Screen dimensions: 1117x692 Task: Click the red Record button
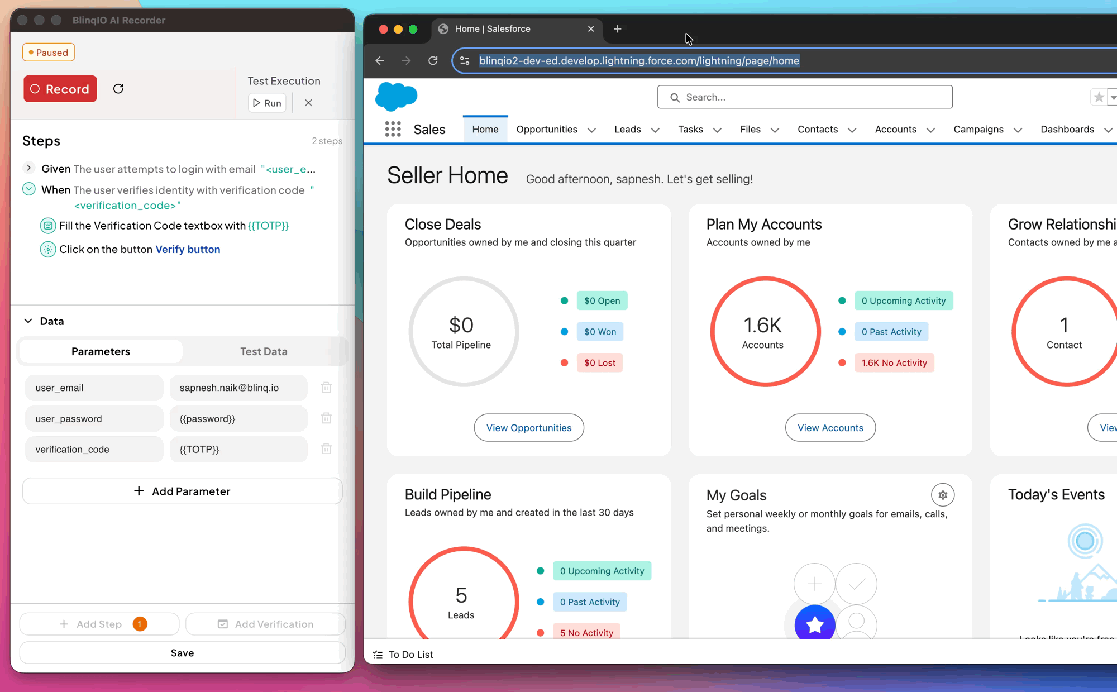[60, 89]
